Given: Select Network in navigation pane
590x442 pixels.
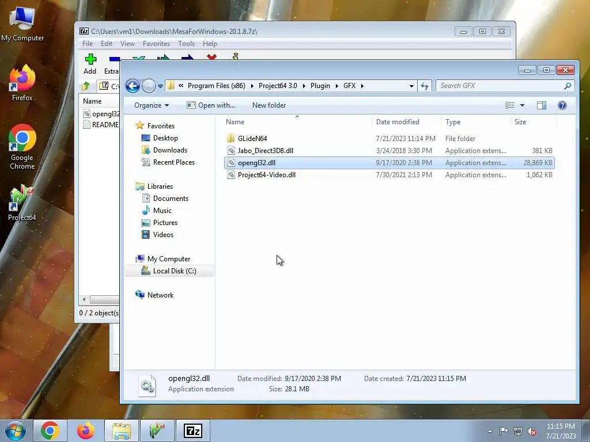Looking at the screenshot, I should coord(160,295).
